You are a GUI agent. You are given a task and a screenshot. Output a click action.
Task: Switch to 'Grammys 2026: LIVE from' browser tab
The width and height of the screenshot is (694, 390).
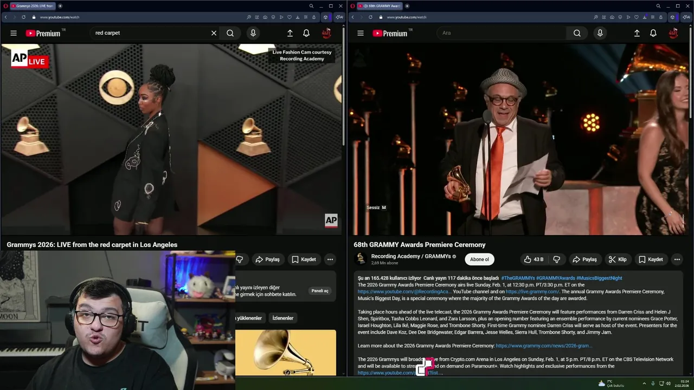pos(33,6)
